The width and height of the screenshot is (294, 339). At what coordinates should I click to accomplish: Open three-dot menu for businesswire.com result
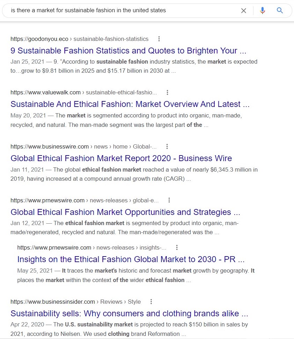tap(167, 146)
